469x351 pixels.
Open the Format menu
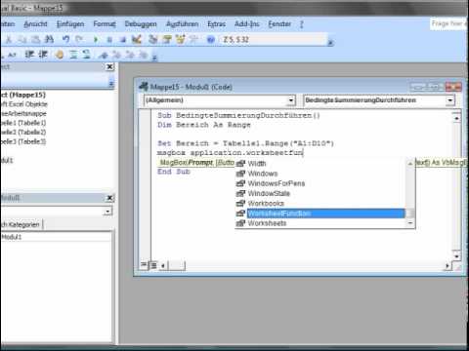(105, 24)
